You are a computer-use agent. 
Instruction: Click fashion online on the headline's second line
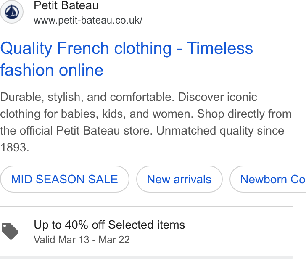[52, 70]
